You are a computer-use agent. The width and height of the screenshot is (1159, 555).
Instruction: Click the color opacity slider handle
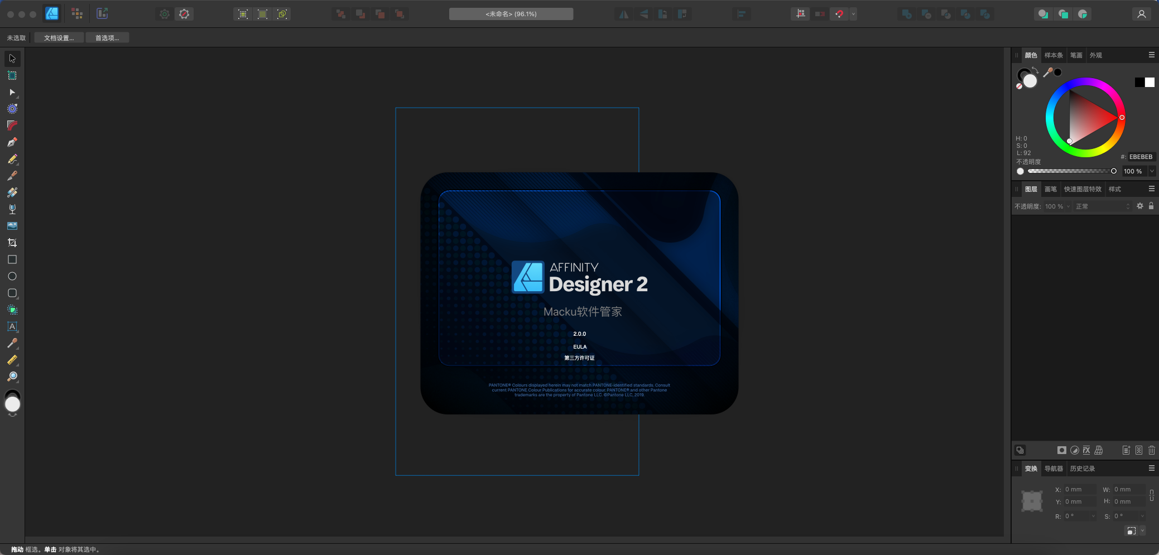(x=1113, y=171)
